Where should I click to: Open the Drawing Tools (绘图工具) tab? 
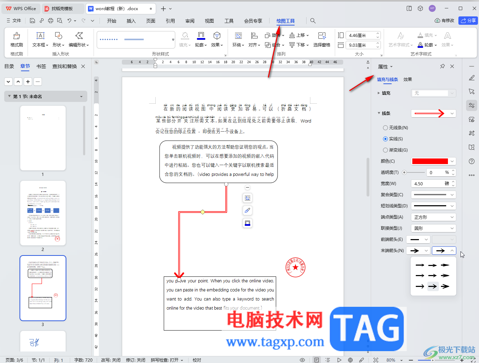286,21
